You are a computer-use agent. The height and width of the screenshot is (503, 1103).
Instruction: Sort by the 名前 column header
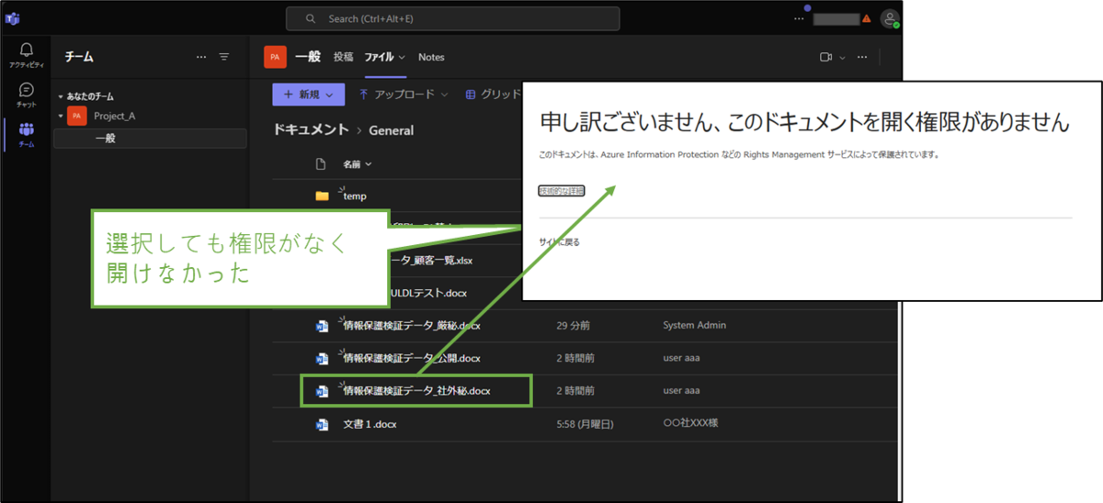point(357,164)
